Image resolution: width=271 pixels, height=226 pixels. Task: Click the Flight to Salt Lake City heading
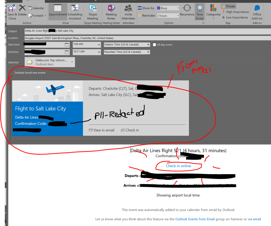point(41,108)
